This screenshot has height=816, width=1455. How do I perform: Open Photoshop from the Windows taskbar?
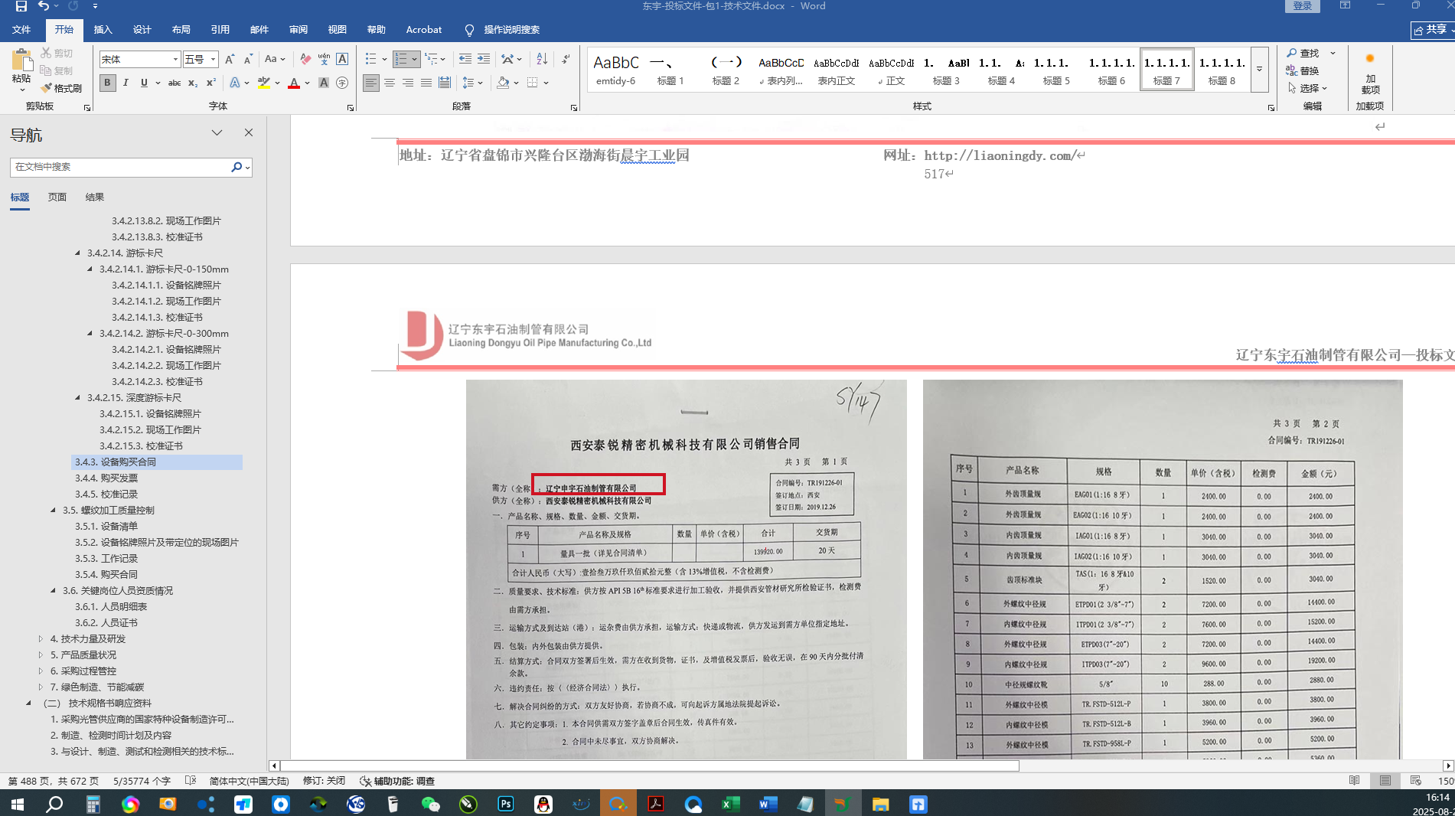(x=506, y=804)
